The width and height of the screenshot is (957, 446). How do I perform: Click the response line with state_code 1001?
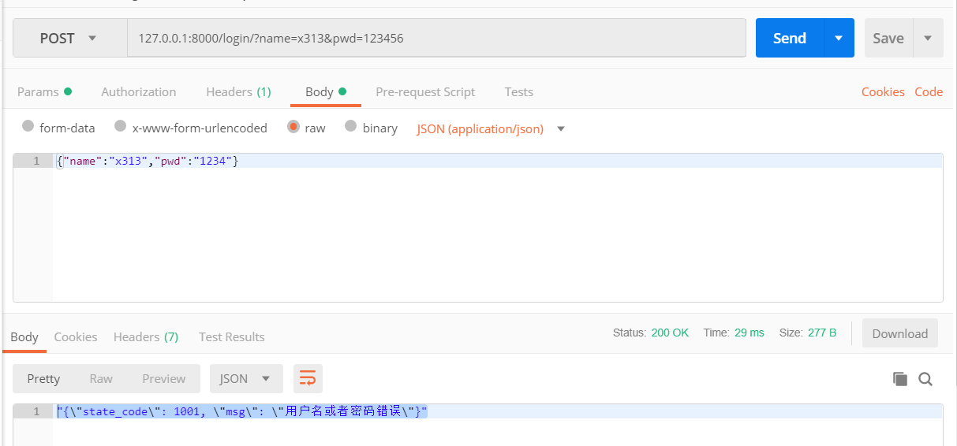pyautogui.click(x=242, y=411)
